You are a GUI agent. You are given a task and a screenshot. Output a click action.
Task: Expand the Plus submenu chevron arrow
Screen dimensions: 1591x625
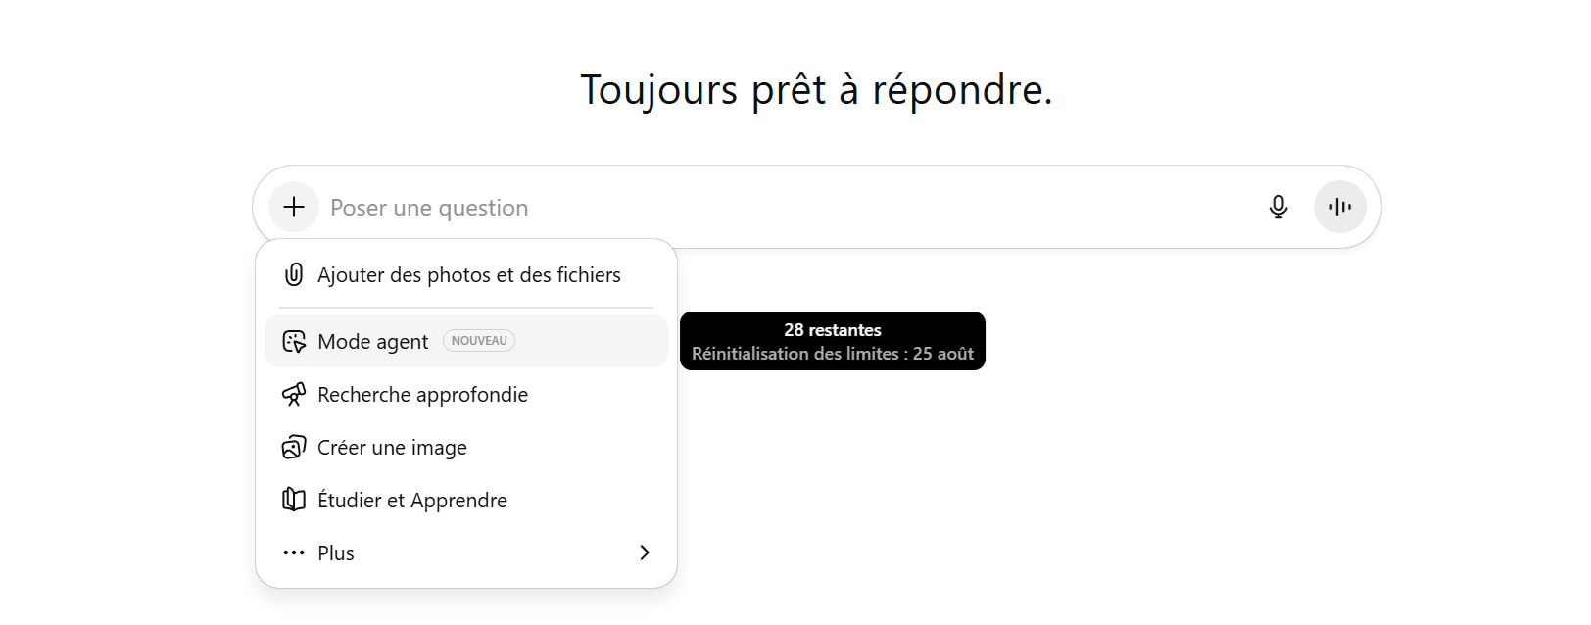pos(644,553)
